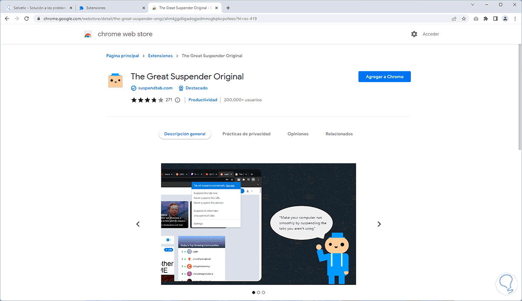
Task: Open the Descripción general tab
Action: [x=185, y=134]
